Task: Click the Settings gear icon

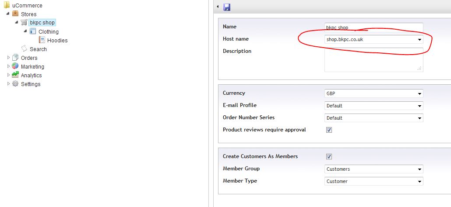Action: coord(15,84)
